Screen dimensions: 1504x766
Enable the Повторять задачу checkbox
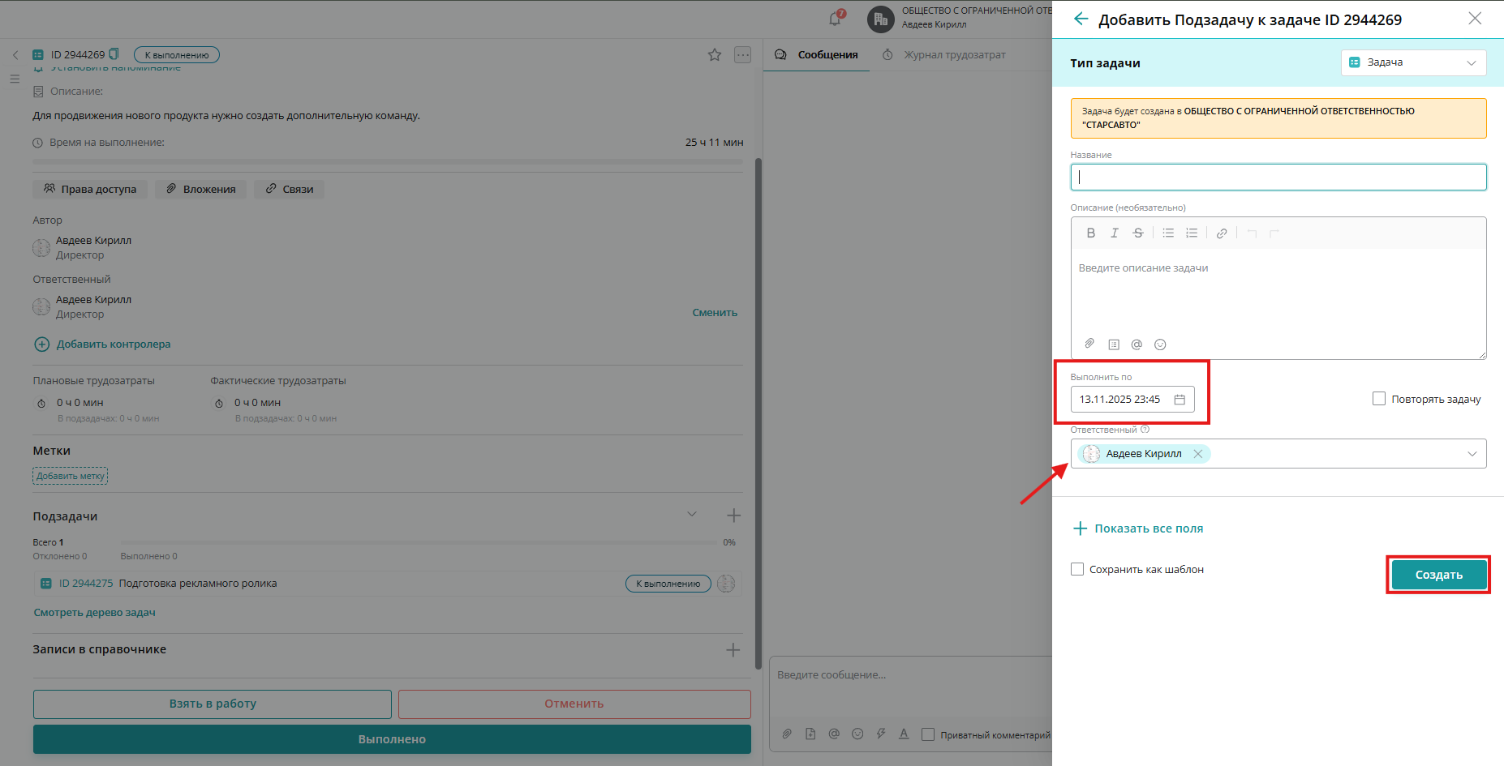pyautogui.click(x=1379, y=399)
